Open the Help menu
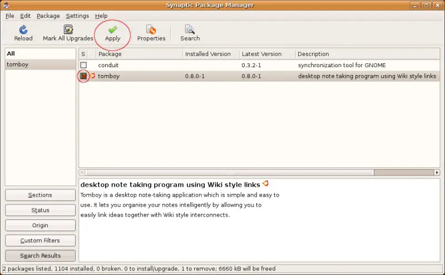The height and width of the screenshot is (275, 445). (101, 16)
